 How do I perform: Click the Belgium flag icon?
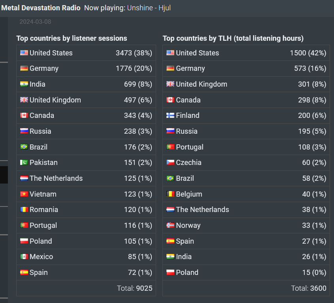click(x=170, y=194)
